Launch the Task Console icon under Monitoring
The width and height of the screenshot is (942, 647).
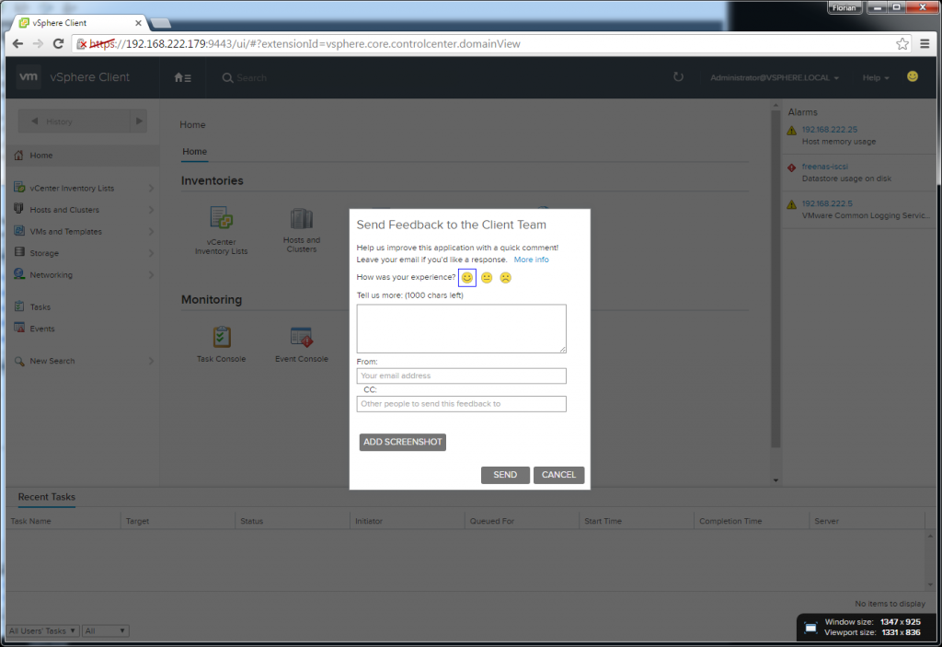click(221, 338)
